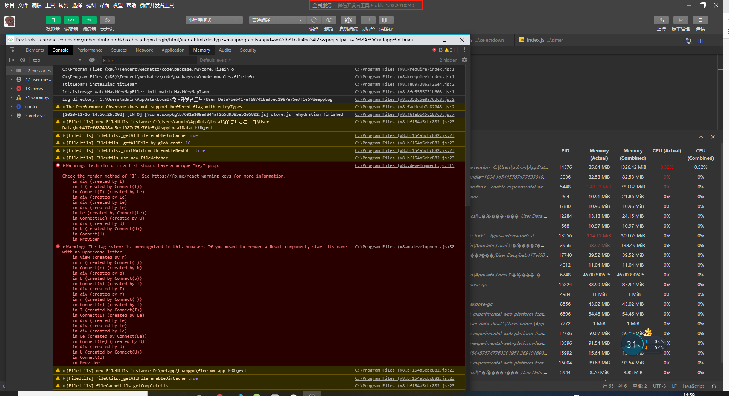This screenshot has height=396, width=729.
Task: Start real device debugging (真机调试)
Action: 349,20
